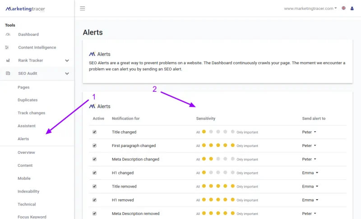Open Alerts submenu item

23,139
